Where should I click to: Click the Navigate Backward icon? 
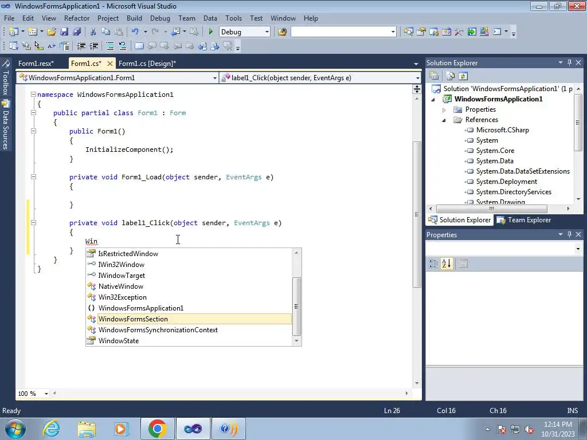(175, 32)
